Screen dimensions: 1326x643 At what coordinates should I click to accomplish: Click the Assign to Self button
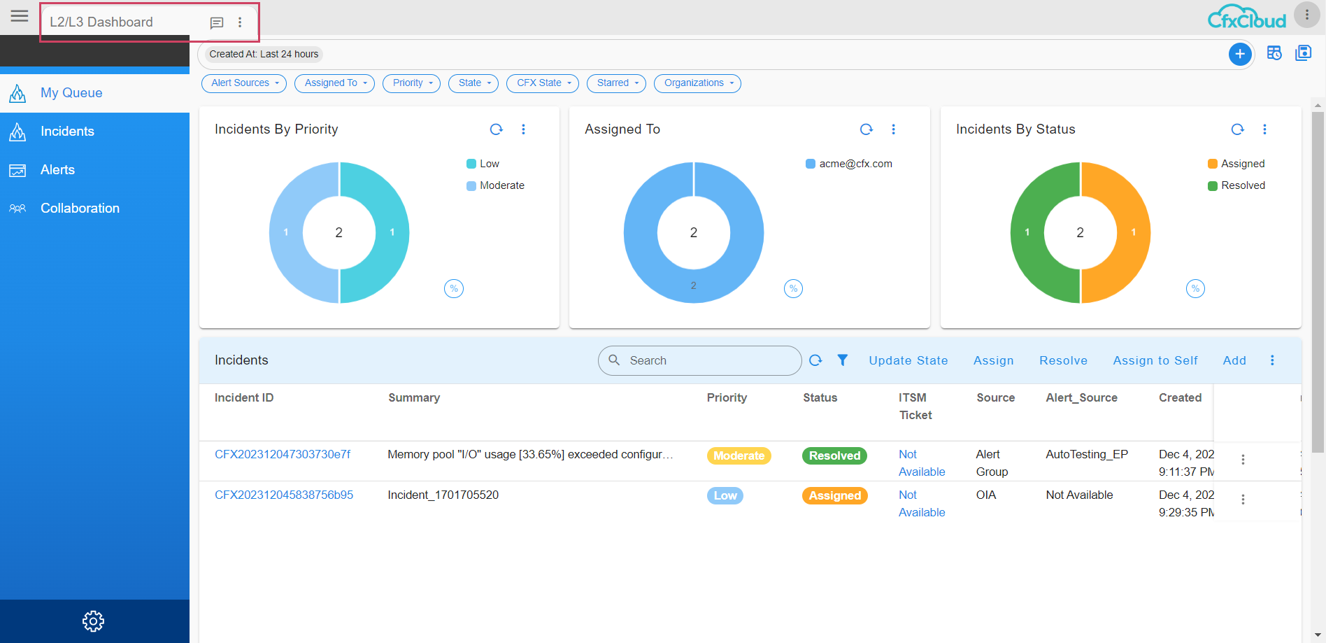point(1155,360)
